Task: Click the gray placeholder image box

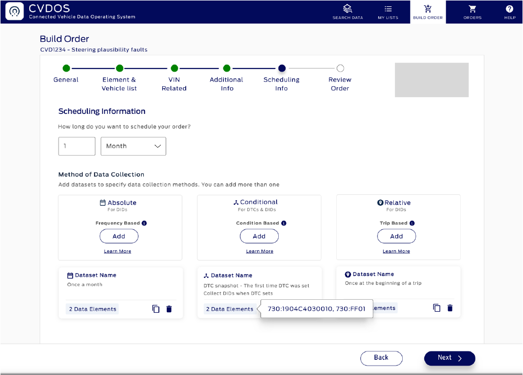Action: 431,80
